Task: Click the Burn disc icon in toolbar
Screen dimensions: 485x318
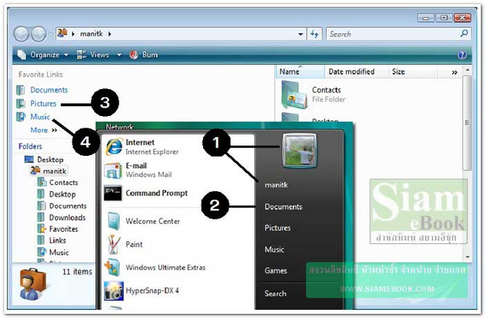Action: pyautogui.click(x=133, y=54)
